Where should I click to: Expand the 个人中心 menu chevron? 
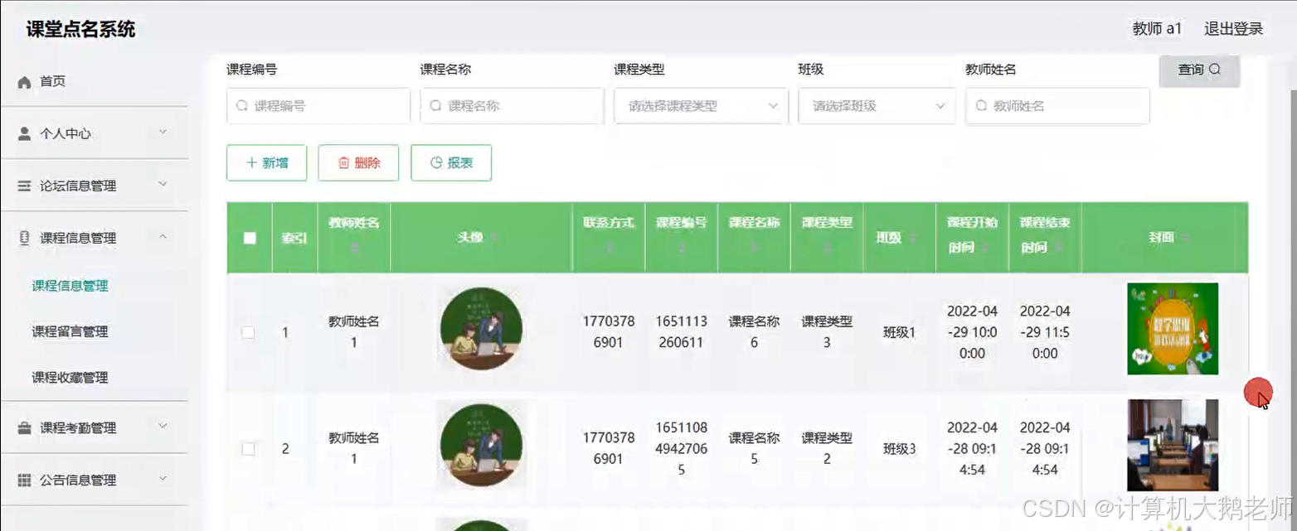pos(163,132)
